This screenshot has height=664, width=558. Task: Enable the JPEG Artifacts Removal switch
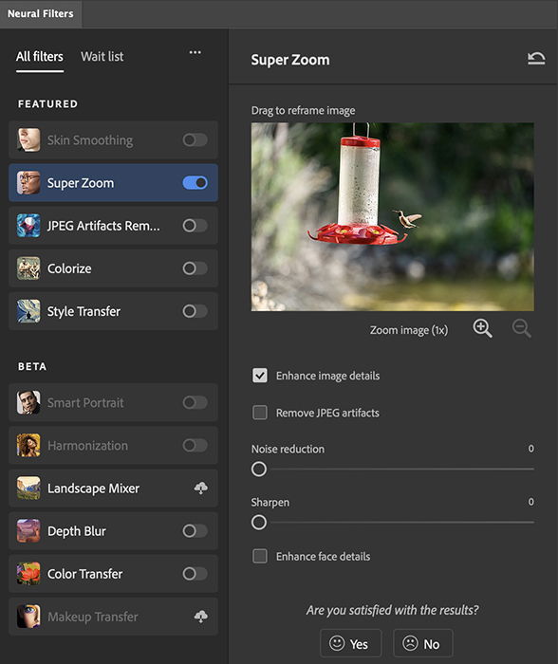click(195, 226)
